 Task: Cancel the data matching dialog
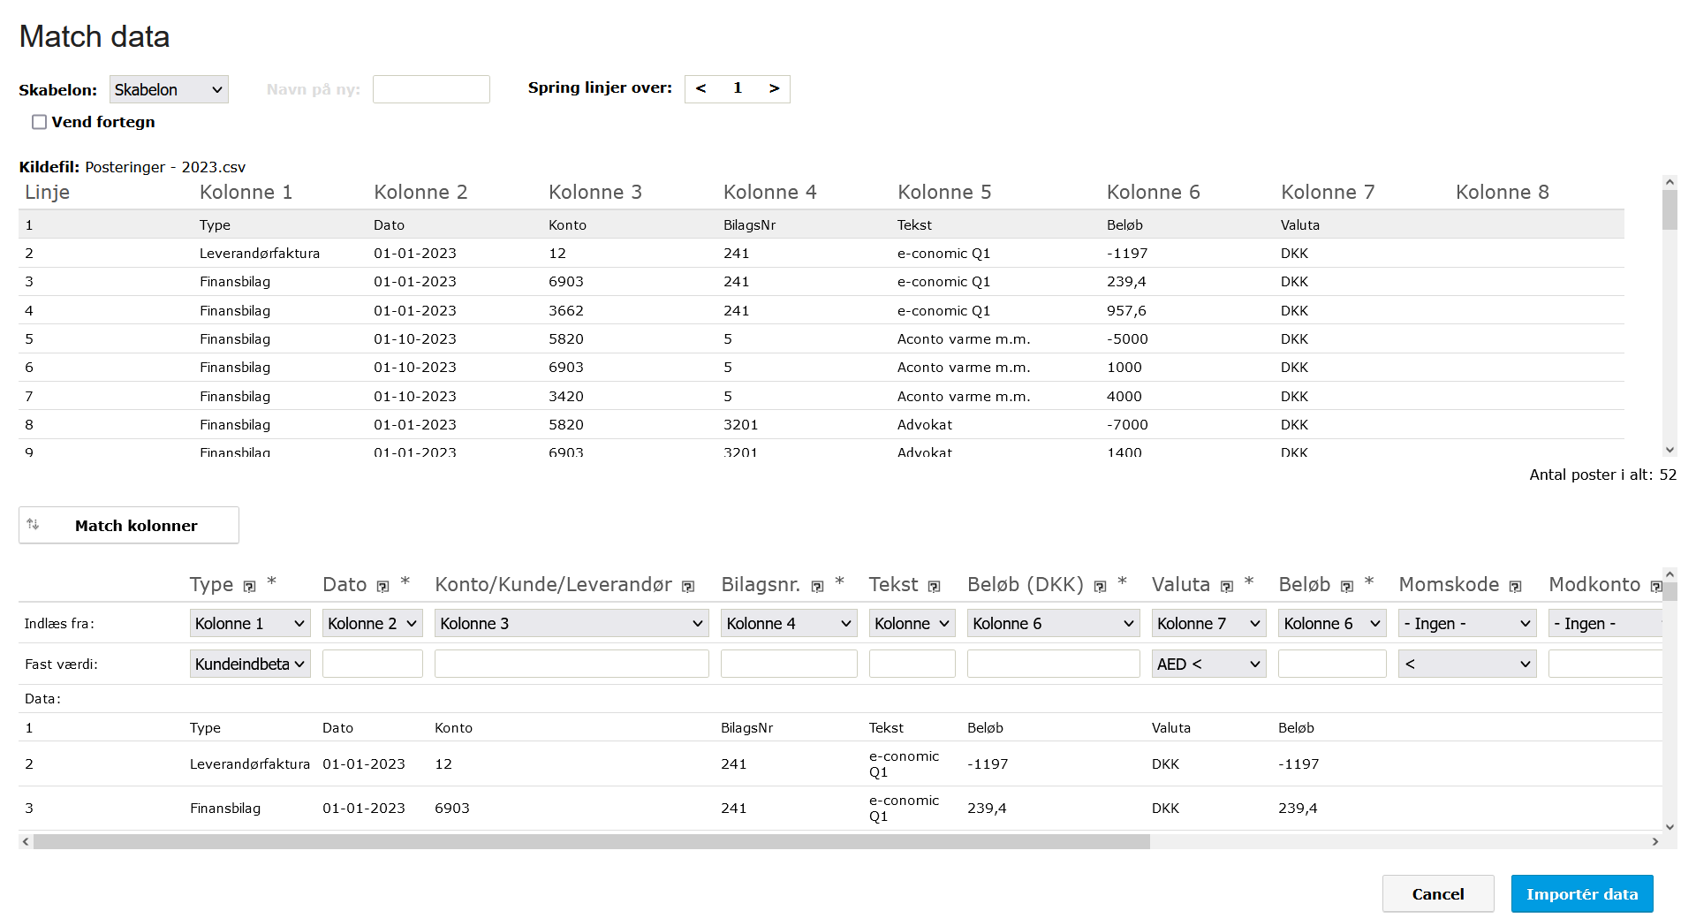[x=1437, y=893]
